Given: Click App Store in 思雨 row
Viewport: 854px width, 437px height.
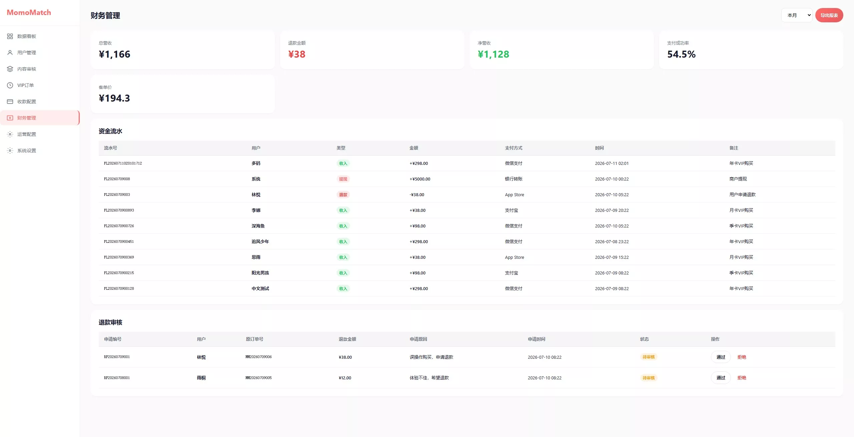Looking at the screenshot, I should [x=514, y=257].
